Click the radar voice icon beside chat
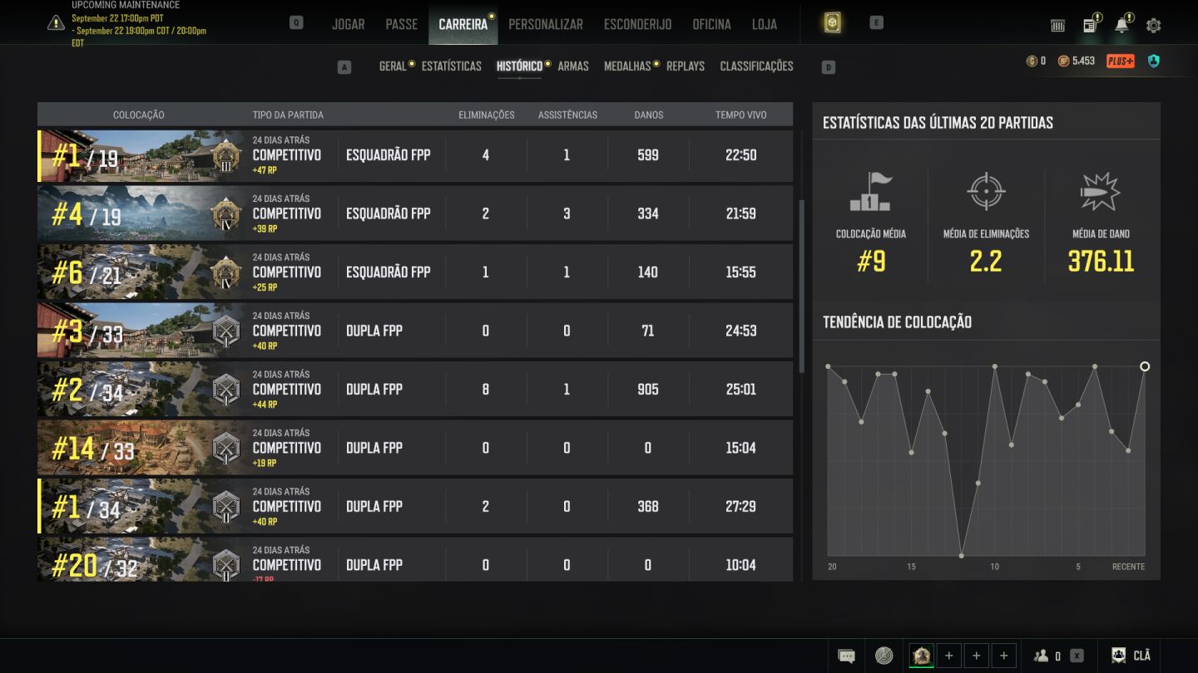Viewport: 1198px width, 673px height. click(884, 656)
